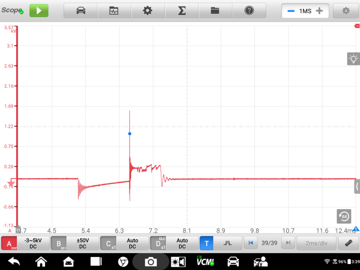Reset zoom with the 0.0 icon
Image resolution: width=360 pixels, height=270 pixels.
[x=344, y=216]
